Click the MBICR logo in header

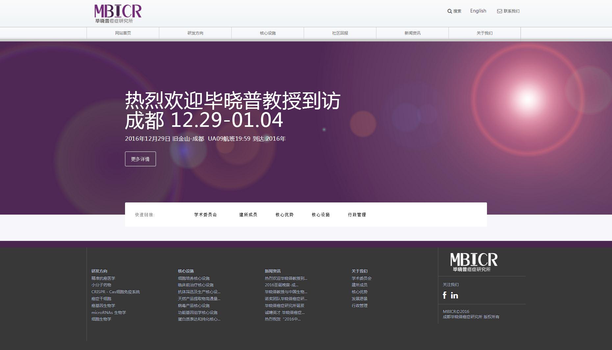click(118, 13)
